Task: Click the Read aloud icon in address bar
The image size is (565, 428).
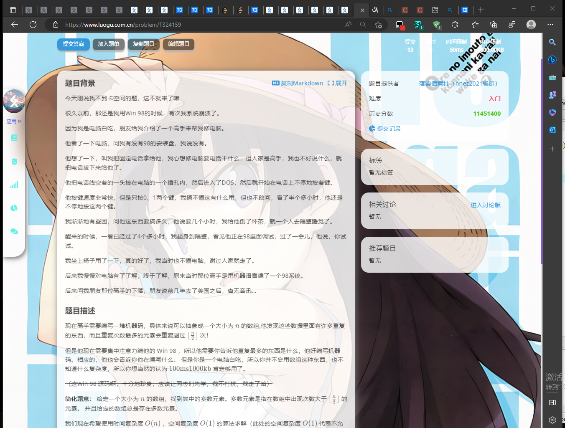Action: tap(348, 25)
